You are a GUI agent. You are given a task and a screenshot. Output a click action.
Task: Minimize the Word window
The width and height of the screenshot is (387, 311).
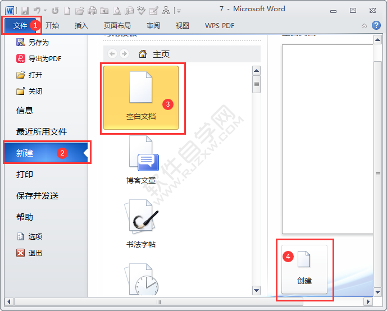click(x=334, y=11)
